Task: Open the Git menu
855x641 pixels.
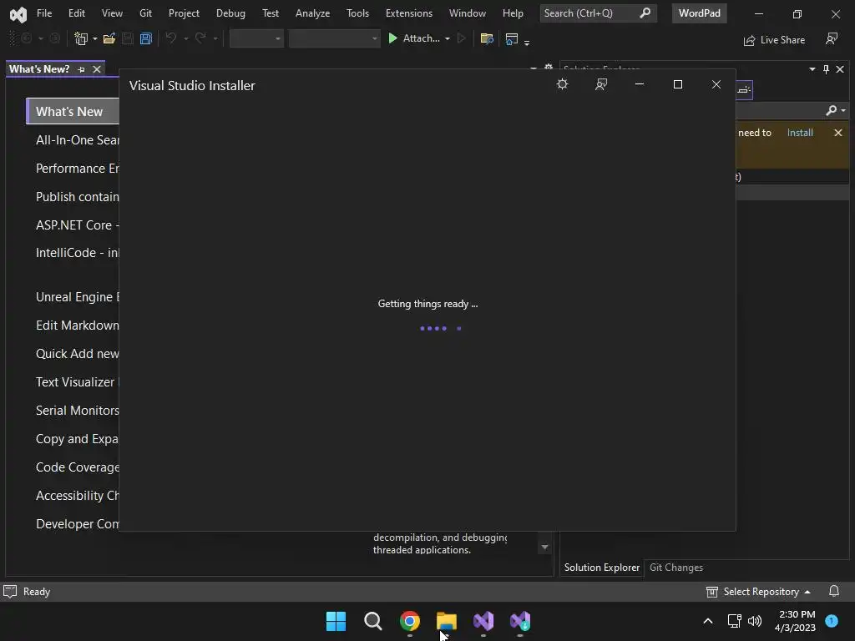Action: pyautogui.click(x=145, y=13)
